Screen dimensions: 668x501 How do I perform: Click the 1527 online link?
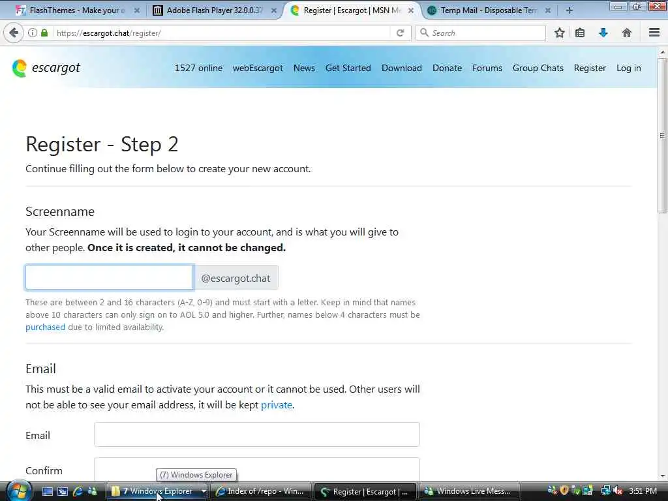pyautogui.click(x=198, y=68)
